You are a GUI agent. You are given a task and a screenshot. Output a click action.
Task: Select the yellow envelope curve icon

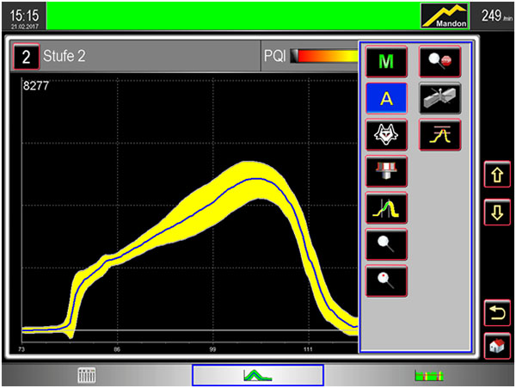386,207
